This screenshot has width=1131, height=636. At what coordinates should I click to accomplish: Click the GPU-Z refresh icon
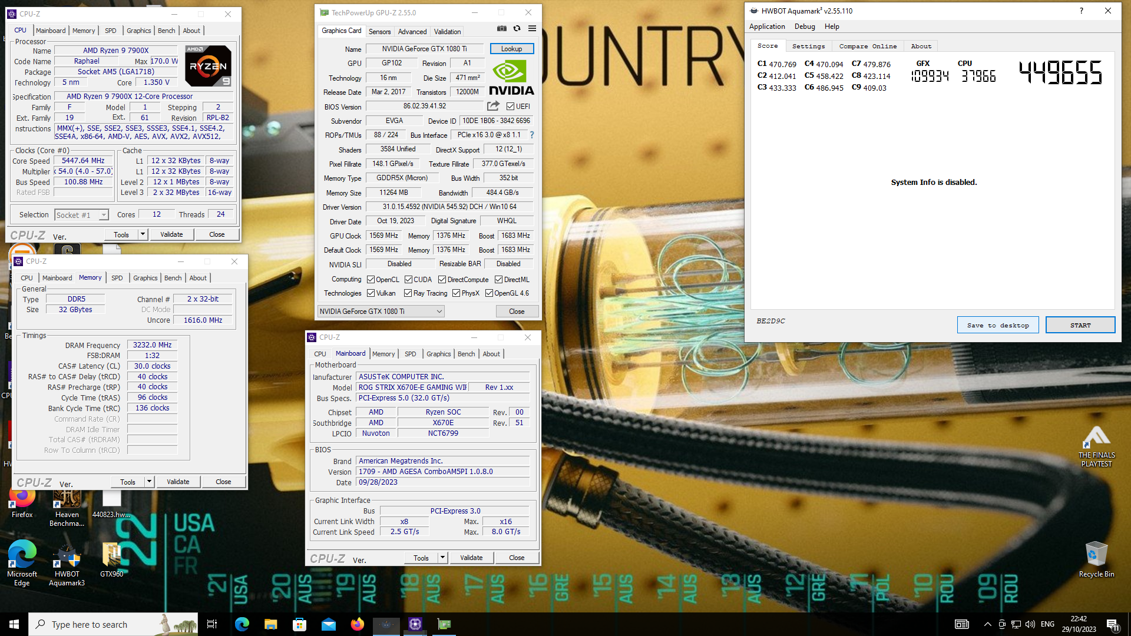click(x=517, y=28)
